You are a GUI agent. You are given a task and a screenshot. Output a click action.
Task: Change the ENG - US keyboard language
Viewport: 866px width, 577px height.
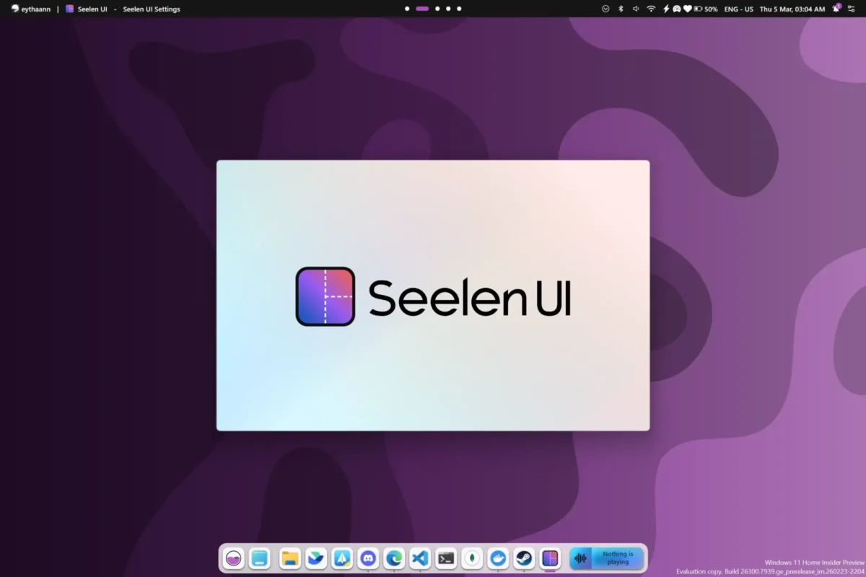click(738, 9)
